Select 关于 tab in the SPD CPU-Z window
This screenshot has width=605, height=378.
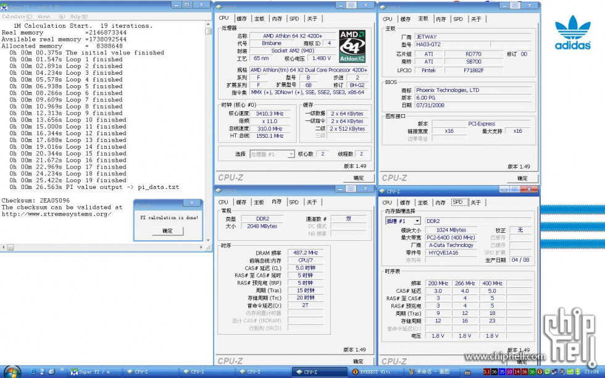(476, 203)
